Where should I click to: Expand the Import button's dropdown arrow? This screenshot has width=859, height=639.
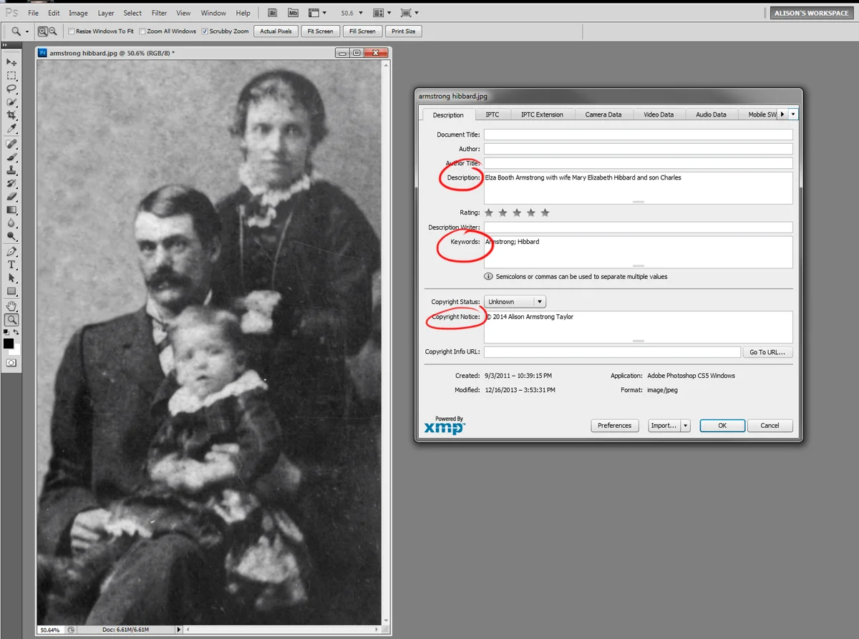click(x=686, y=425)
